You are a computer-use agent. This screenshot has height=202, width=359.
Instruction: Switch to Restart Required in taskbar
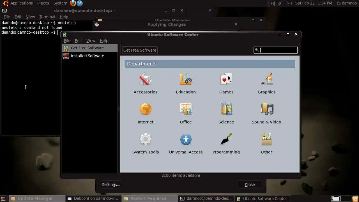[150, 199]
